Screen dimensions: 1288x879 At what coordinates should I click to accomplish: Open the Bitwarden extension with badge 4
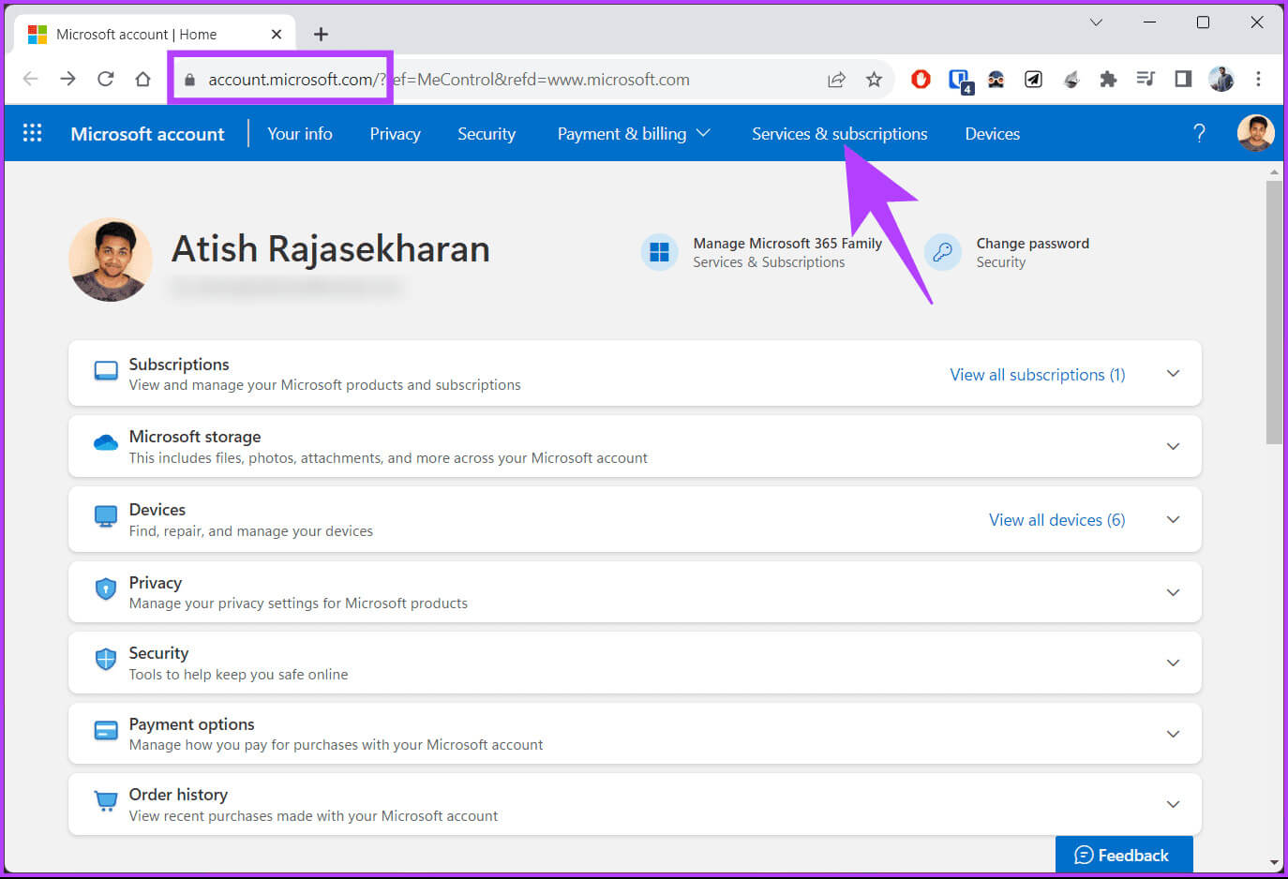click(960, 81)
